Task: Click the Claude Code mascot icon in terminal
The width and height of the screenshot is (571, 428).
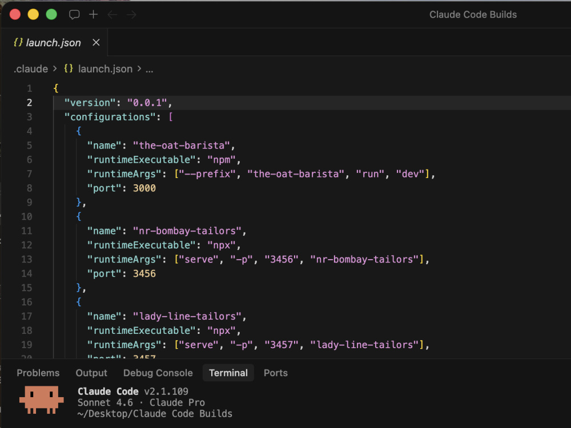Action: [42, 399]
